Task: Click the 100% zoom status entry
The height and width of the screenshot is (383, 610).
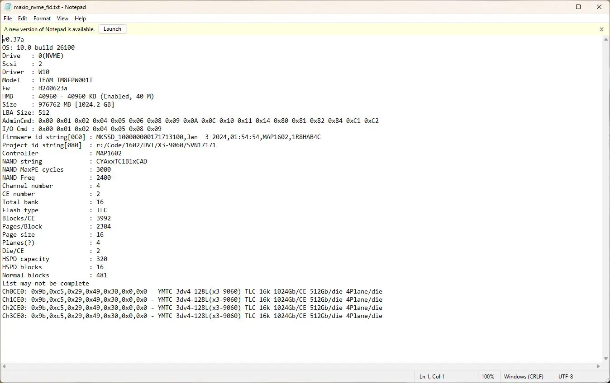Action: click(x=488, y=376)
